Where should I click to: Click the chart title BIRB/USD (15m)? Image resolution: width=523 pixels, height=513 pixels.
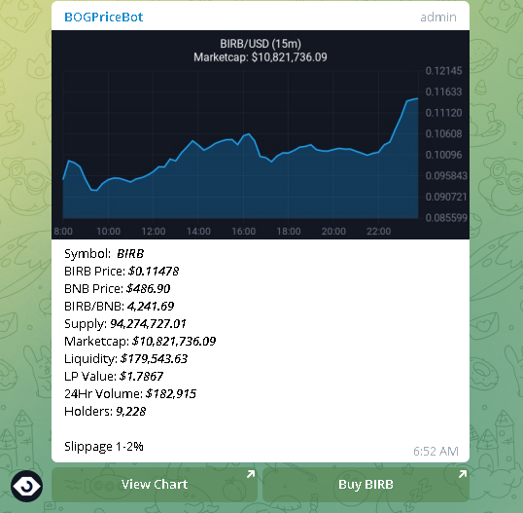pyautogui.click(x=261, y=44)
